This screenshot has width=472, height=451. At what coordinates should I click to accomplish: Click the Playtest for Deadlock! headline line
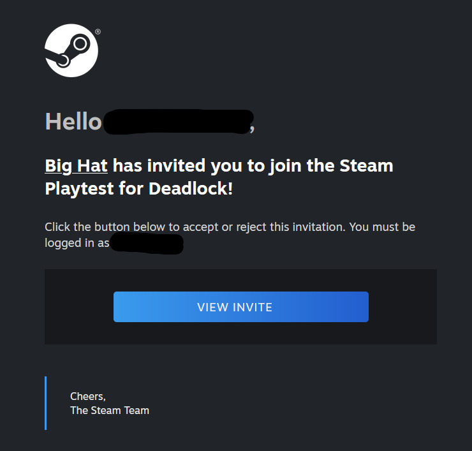tap(139, 189)
